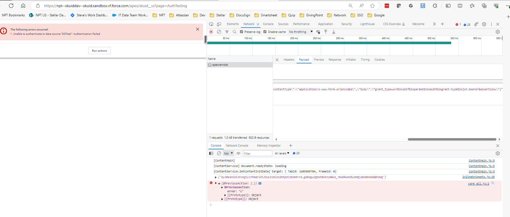Open the browser Collections icon
This screenshot has height=217, width=510.
point(484,6)
